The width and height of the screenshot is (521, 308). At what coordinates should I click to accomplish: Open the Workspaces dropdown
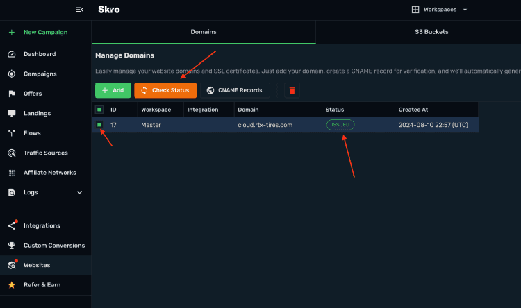point(439,10)
